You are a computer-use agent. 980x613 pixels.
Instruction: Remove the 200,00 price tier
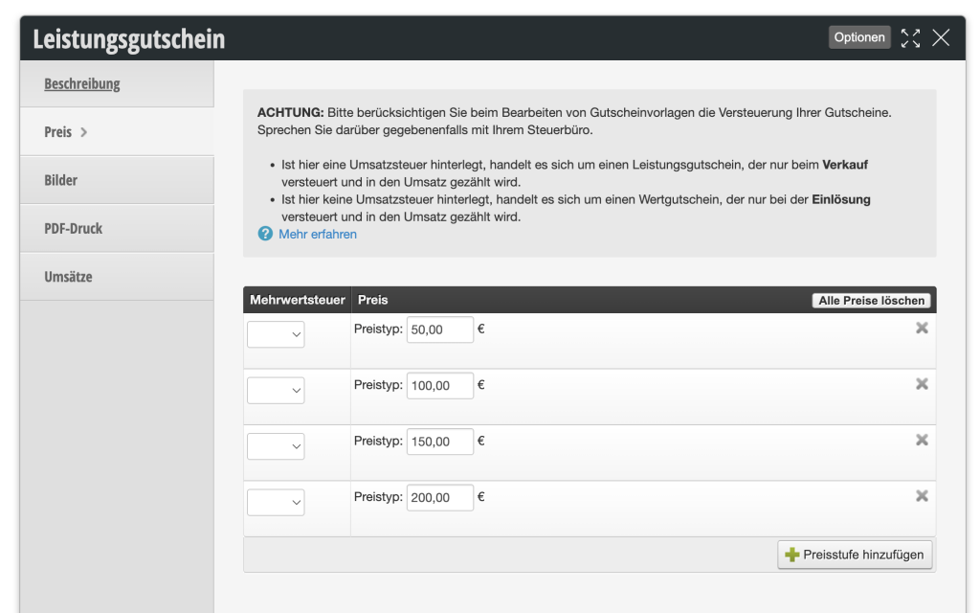coord(922,496)
